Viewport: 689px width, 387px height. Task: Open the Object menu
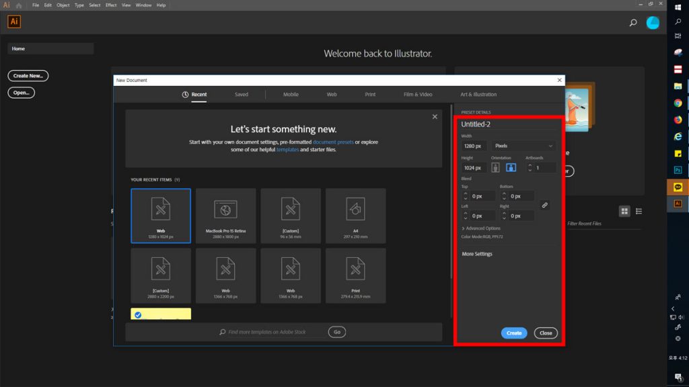click(x=63, y=5)
